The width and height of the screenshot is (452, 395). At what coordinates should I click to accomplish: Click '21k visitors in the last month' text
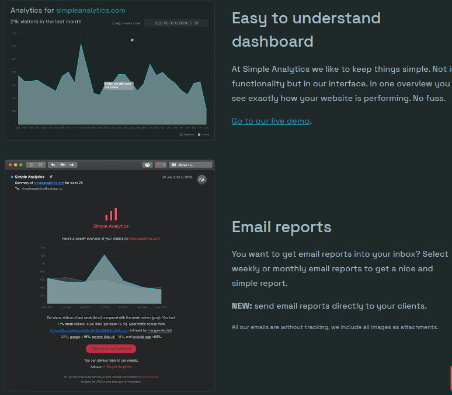pos(46,22)
